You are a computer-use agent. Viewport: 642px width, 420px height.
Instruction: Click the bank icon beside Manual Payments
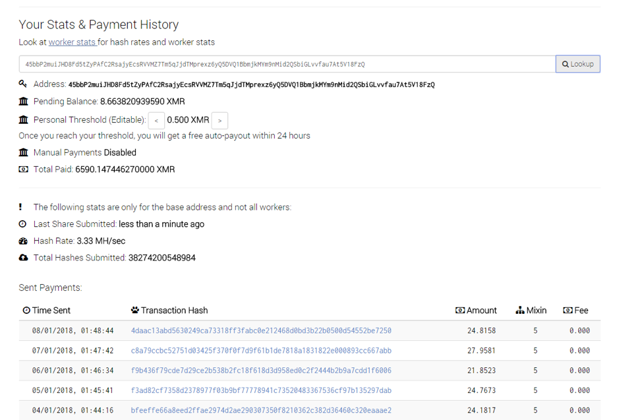[x=23, y=152]
